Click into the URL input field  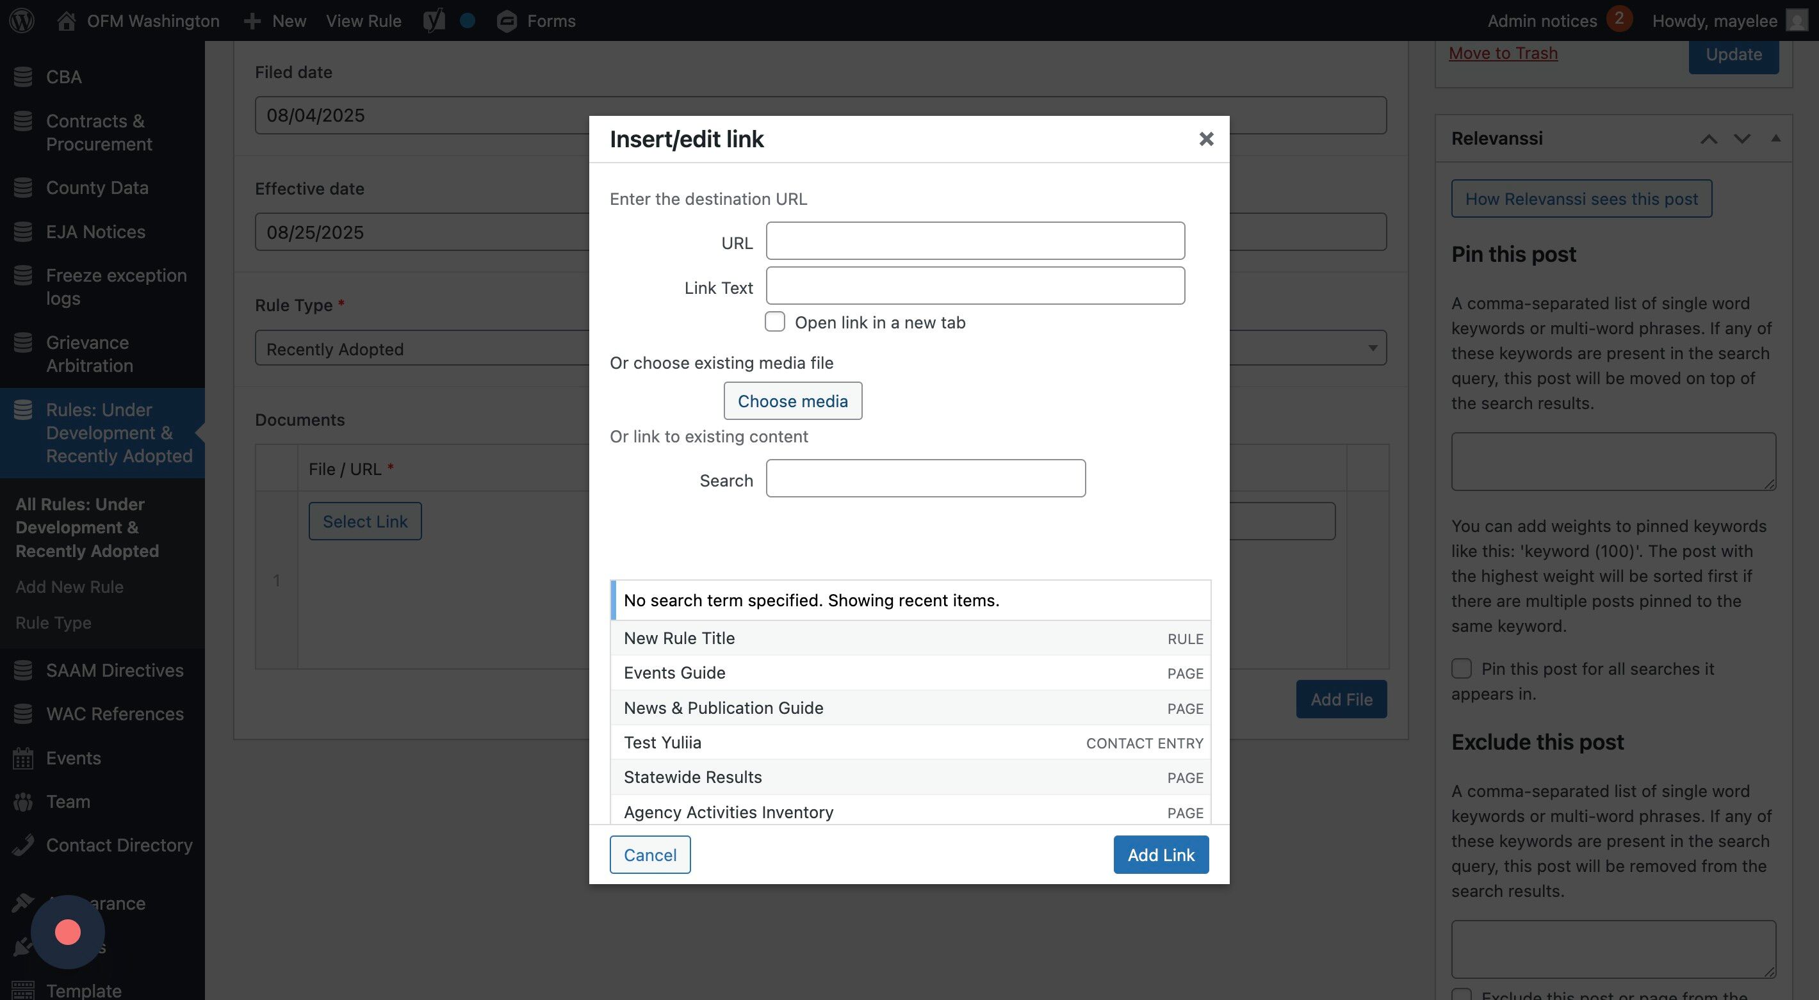[974, 241]
